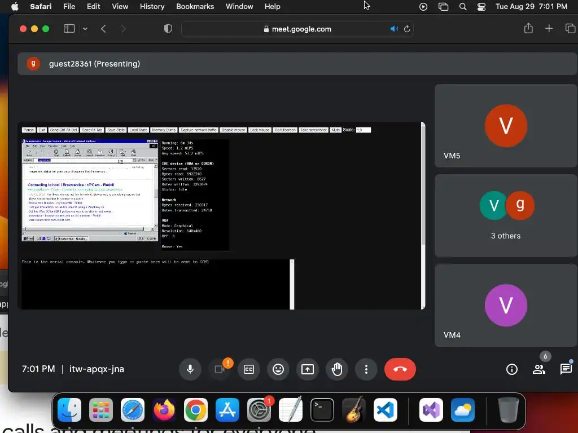Click Send Ctrl Alt Del in shared screen
This screenshot has width=578, height=433.
tap(63, 130)
